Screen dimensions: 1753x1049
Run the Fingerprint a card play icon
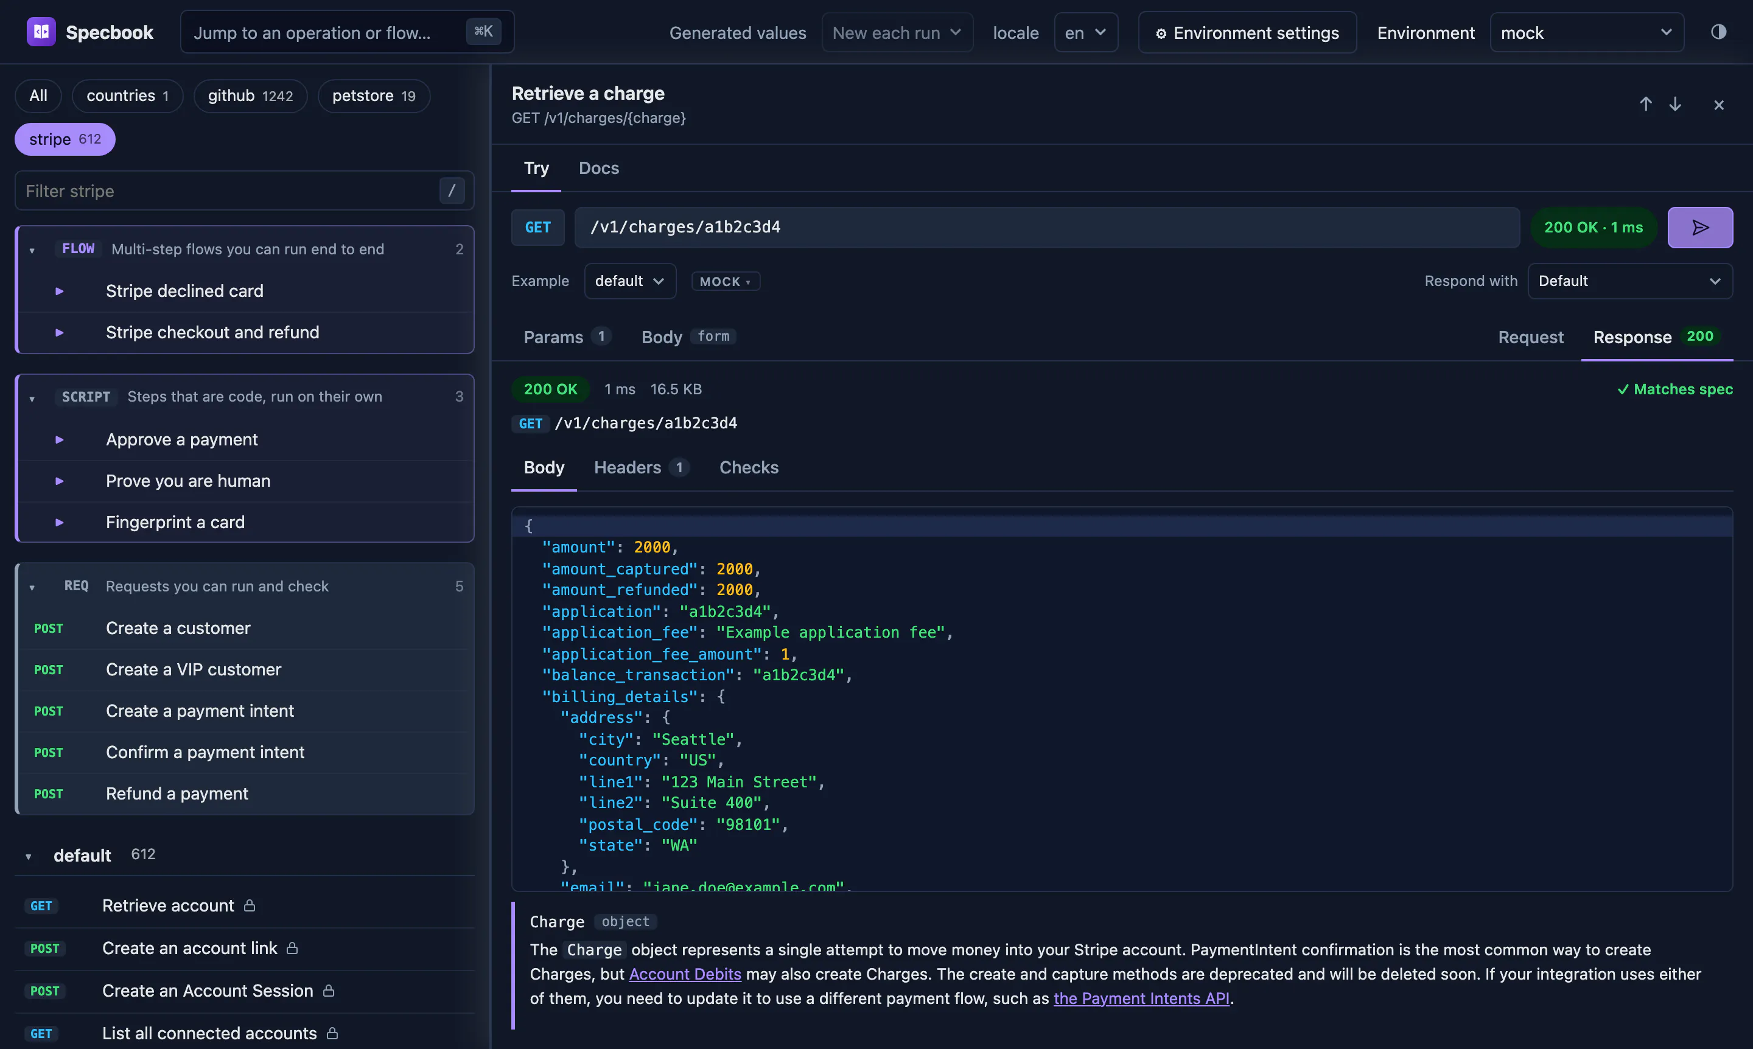[x=60, y=523]
